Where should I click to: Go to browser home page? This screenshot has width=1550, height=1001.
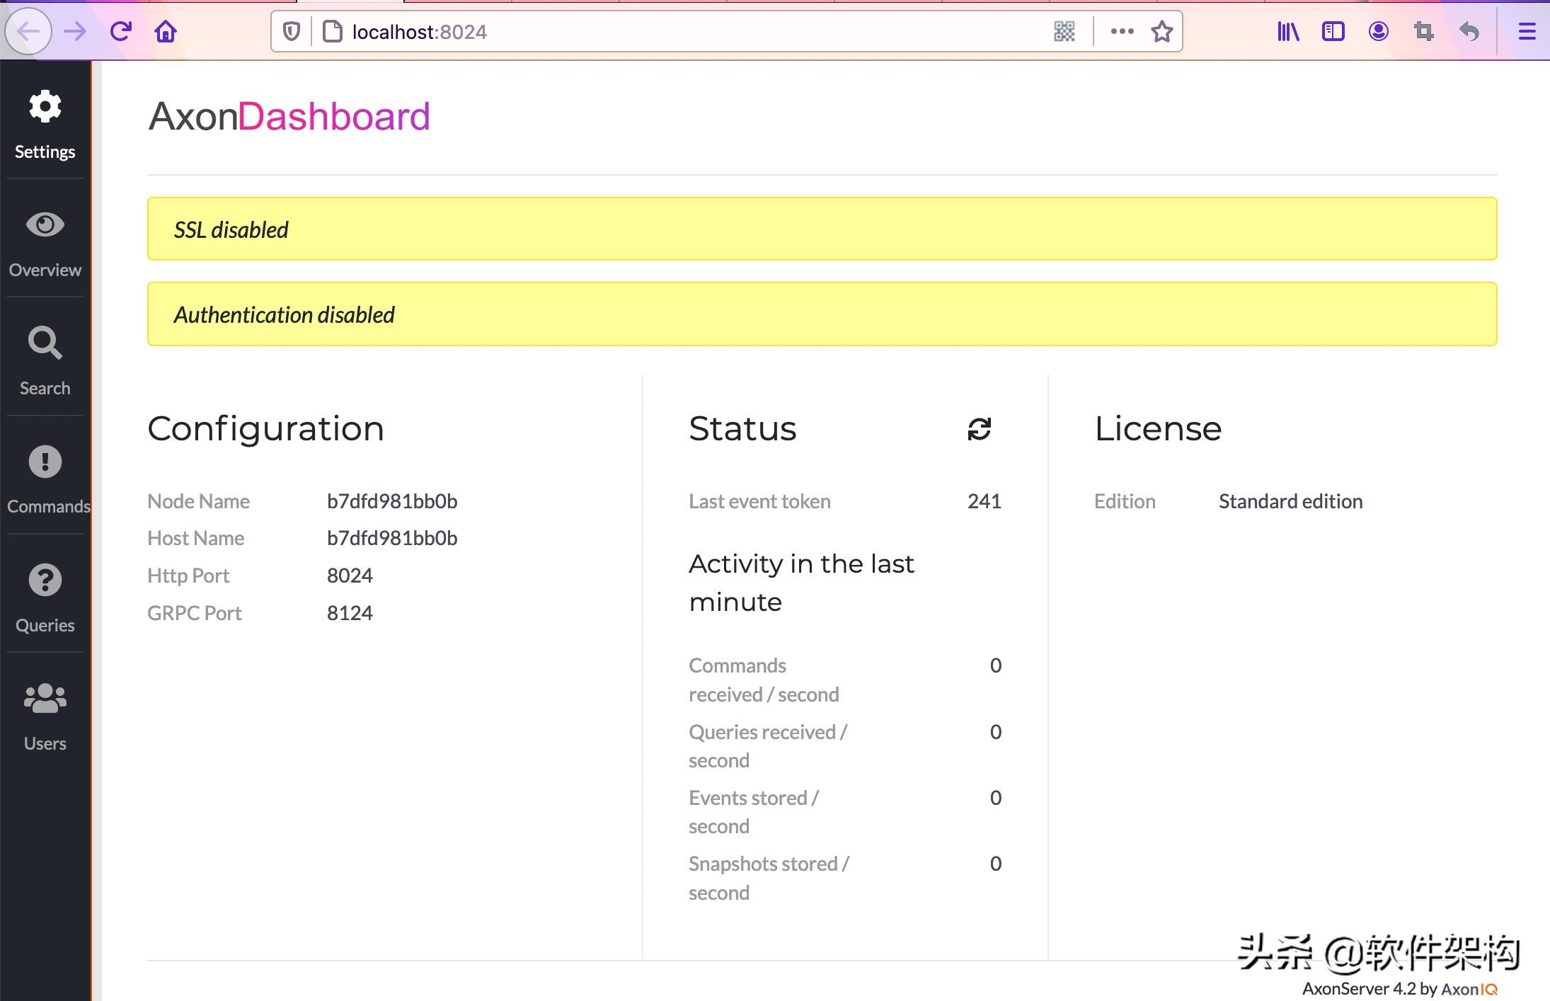point(166,31)
